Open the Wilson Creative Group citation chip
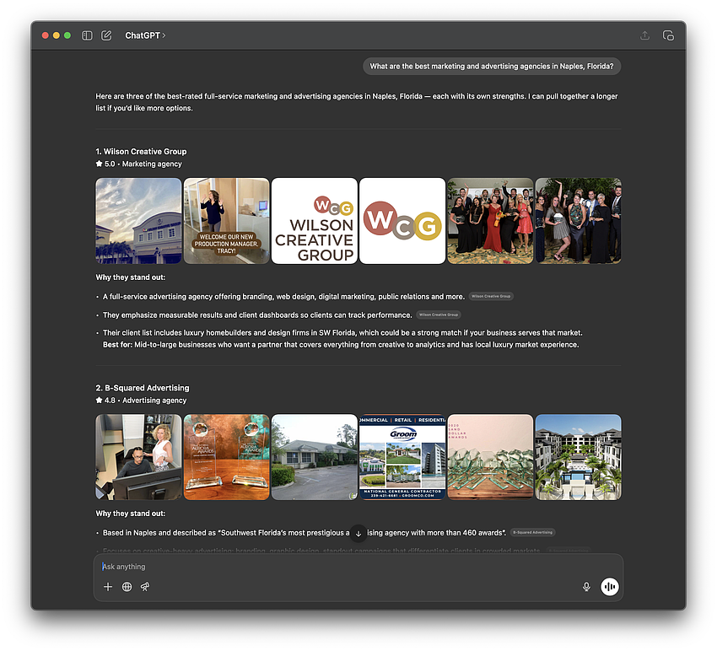The width and height of the screenshot is (717, 651). [492, 296]
